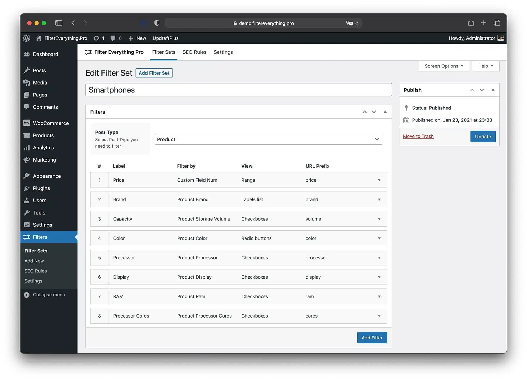Click the Move to Trash link
The height and width of the screenshot is (380, 527).
point(418,136)
